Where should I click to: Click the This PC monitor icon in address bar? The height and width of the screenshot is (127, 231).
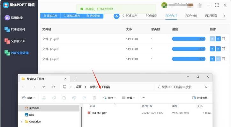64,87
